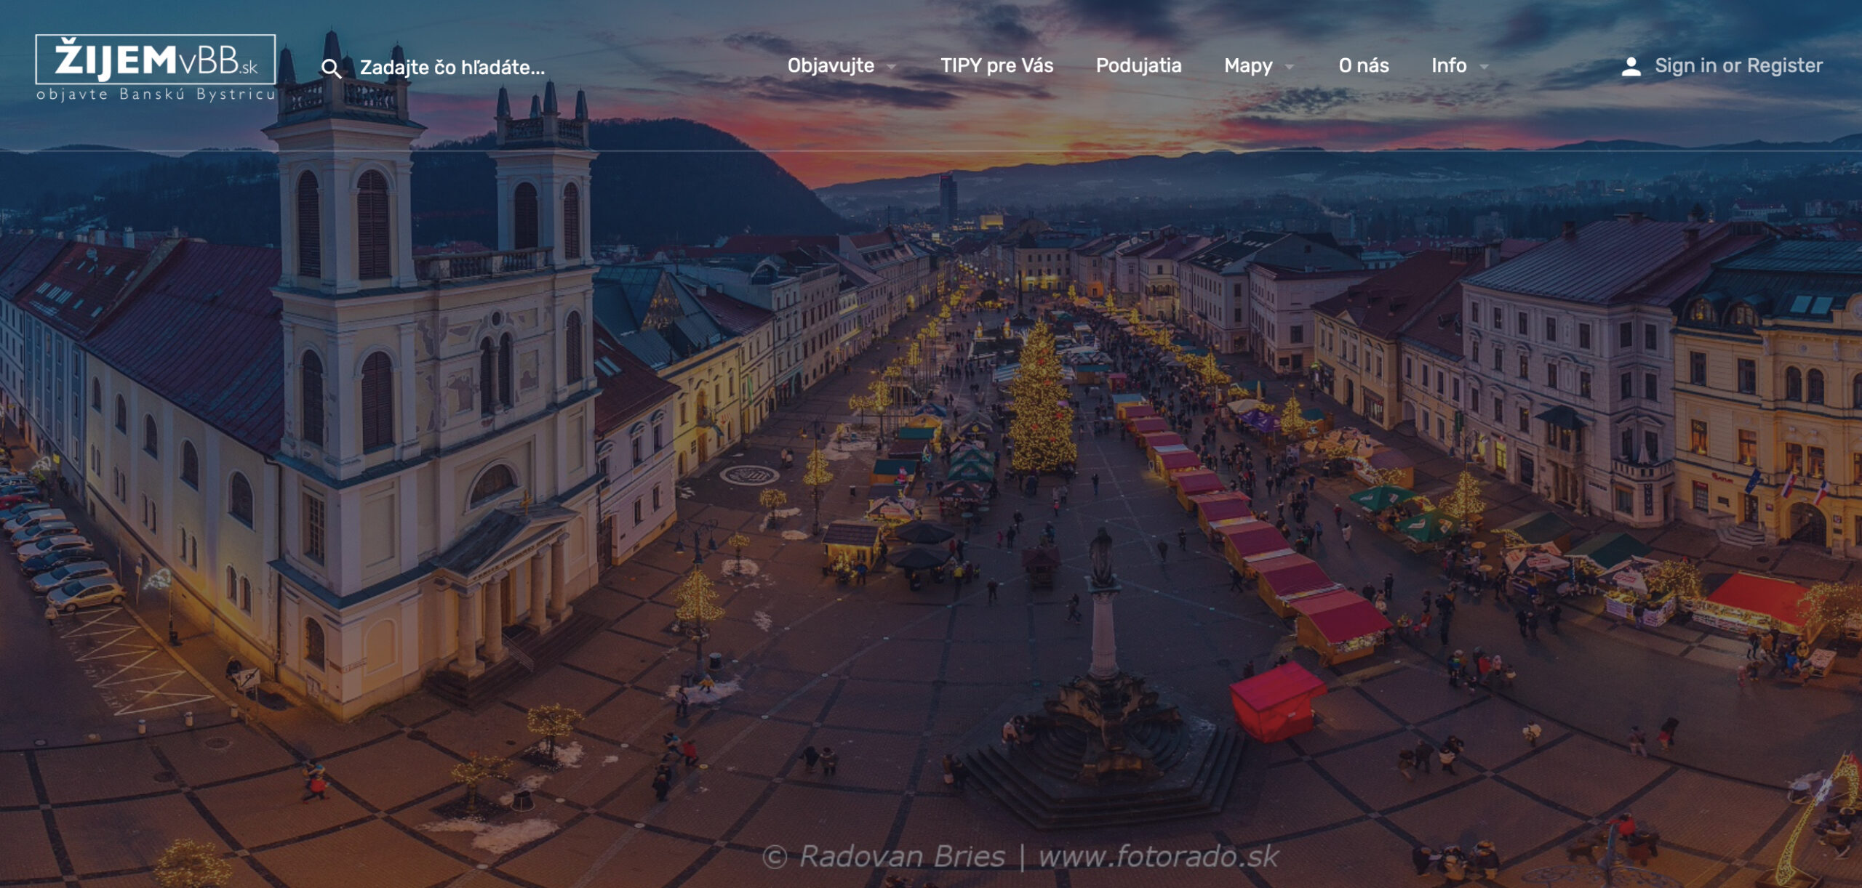The width and height of the screenshot is (1862, 888).
Task: Click the 'objavte Banskú Bystricu' tagline
Action: pyautogui.click(x=156, y=94)
